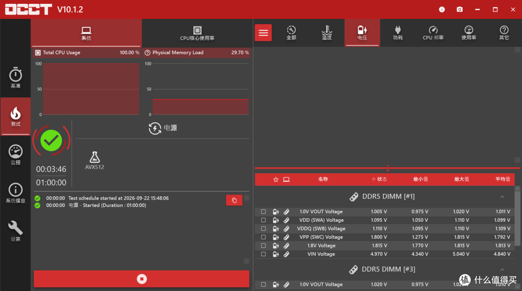
Task: Open the 其它 tab
Action: coord(504,33)
